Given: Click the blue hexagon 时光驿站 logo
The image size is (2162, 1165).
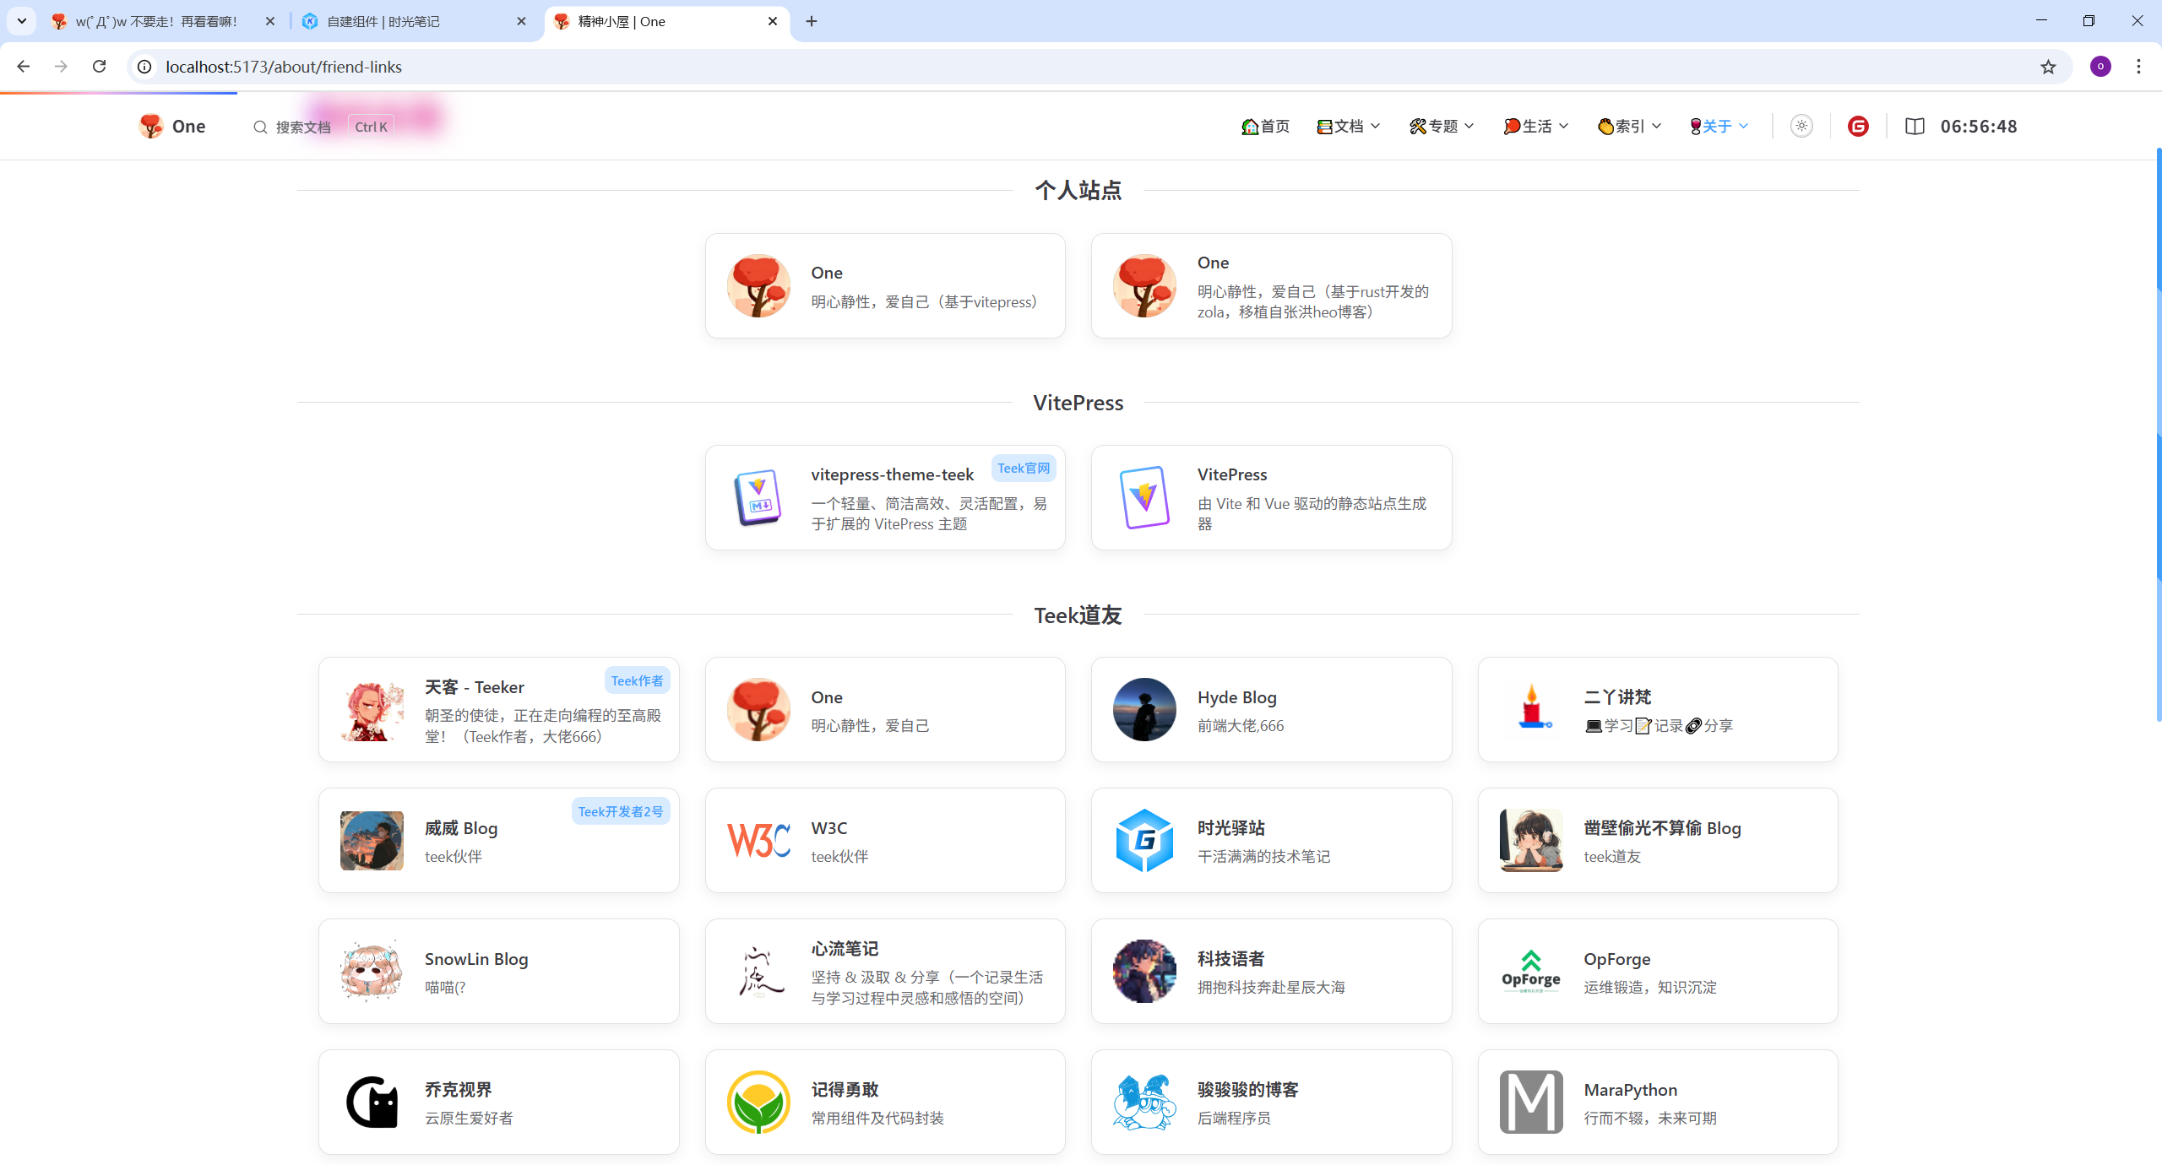Looking at the screenshot, I should click(x=1144, y=840).
